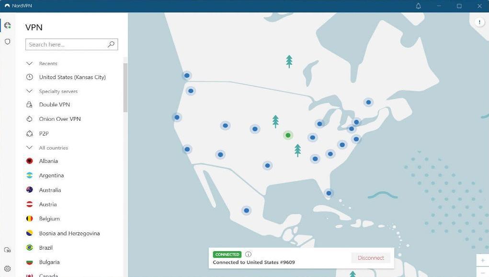Open the VPN globe sidebar icon

(8, 25)
